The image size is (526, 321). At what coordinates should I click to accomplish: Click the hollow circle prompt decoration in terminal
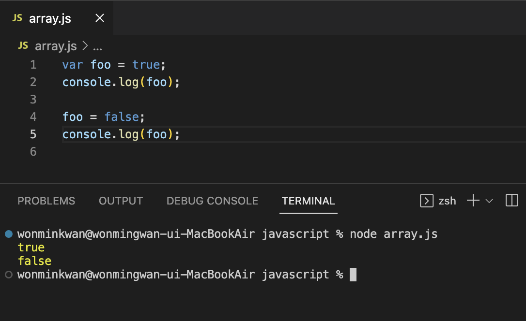click(9, 275)
